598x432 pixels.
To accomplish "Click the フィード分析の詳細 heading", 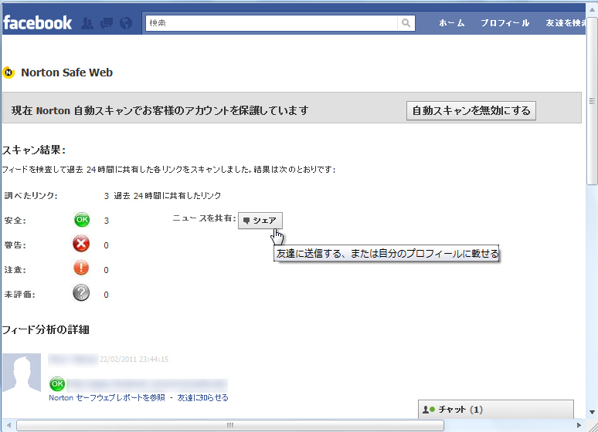I will point(46,329).
